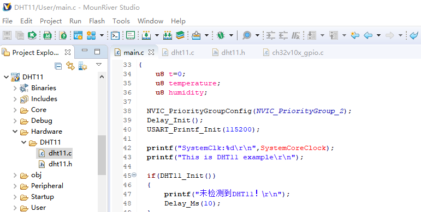Collapse the Hardware folder
Screen dimensions: 421x212
tap(15, 132)
